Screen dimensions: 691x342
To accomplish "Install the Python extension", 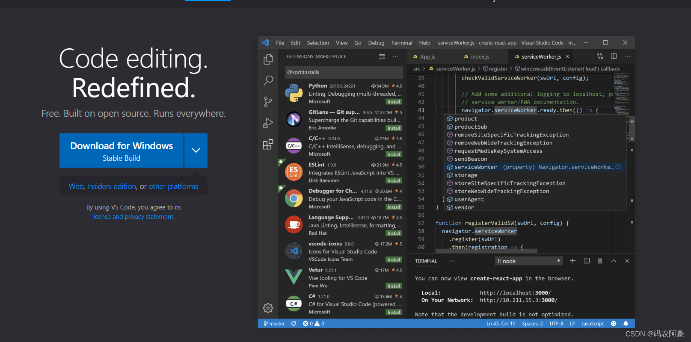I will [394, 102].
